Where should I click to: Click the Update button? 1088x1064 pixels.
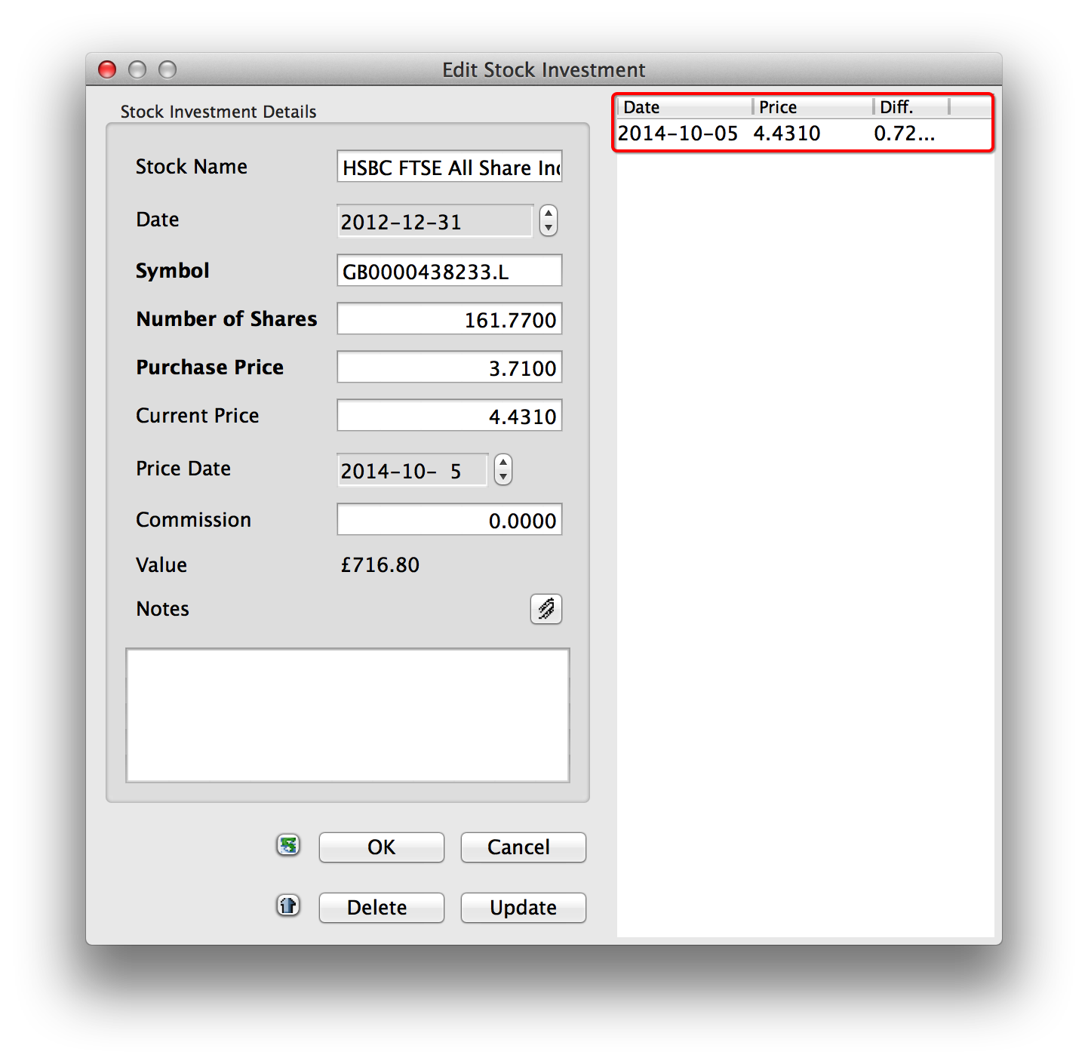pos(523,907)
